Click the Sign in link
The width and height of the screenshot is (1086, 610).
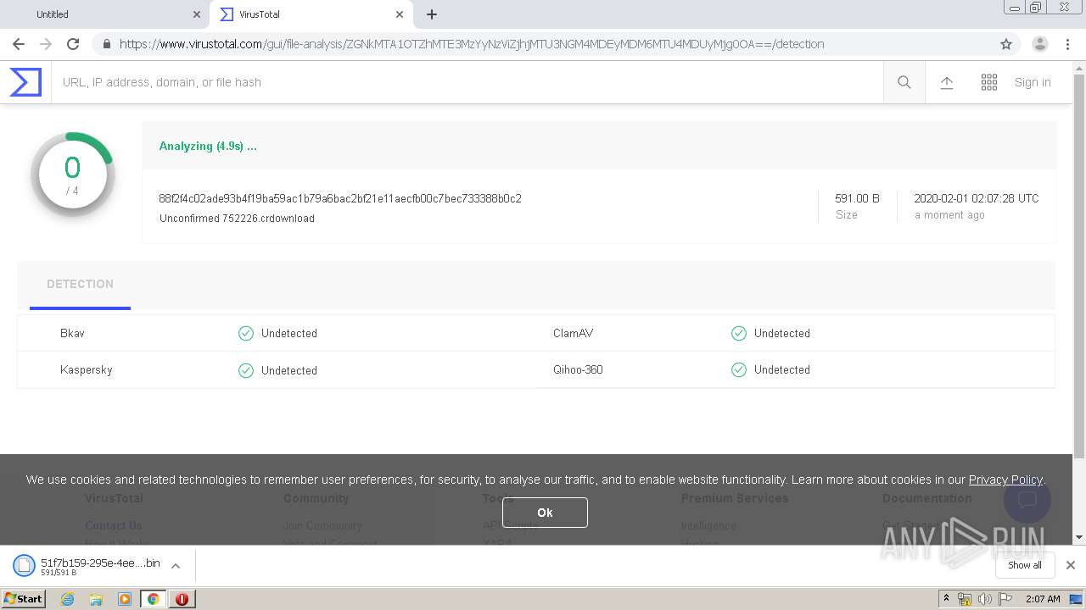pos(1033,82)
